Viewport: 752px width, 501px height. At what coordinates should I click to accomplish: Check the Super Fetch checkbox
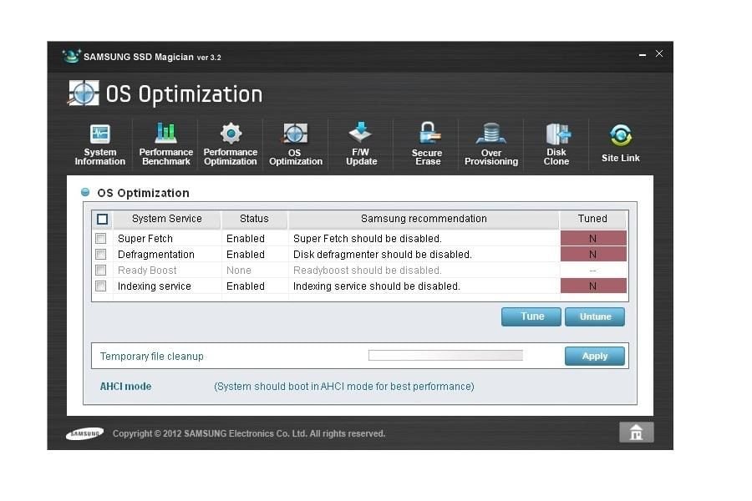(101, 239)
